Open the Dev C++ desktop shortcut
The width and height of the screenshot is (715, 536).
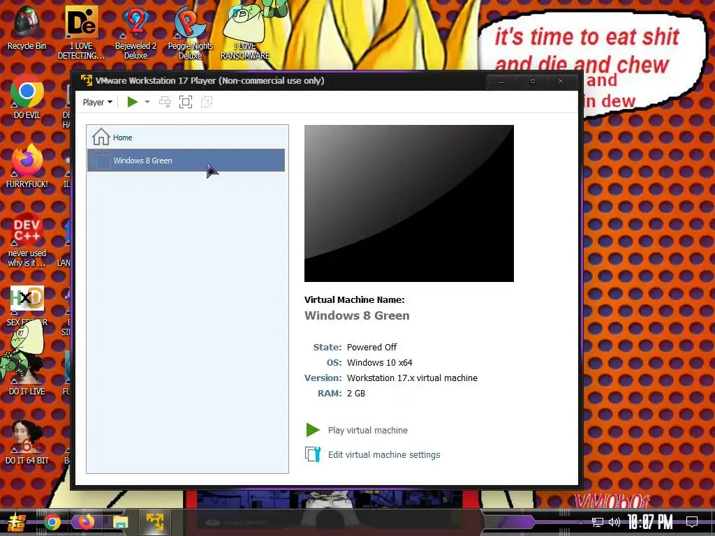coord(27,239)
